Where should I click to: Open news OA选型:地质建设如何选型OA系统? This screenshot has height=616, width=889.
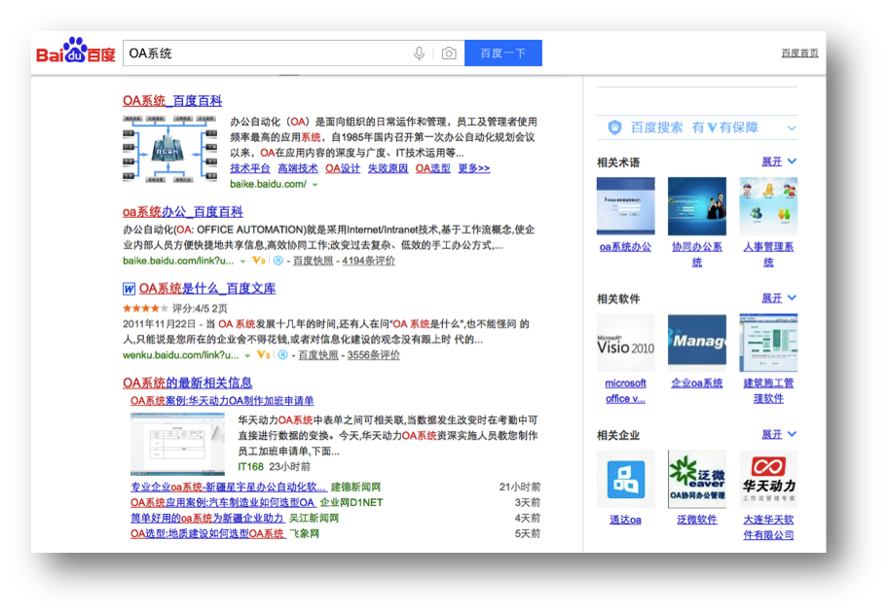click(208, 534)
